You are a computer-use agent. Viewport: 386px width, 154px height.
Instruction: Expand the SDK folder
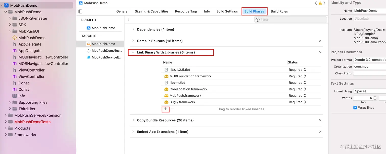[10, 25]
